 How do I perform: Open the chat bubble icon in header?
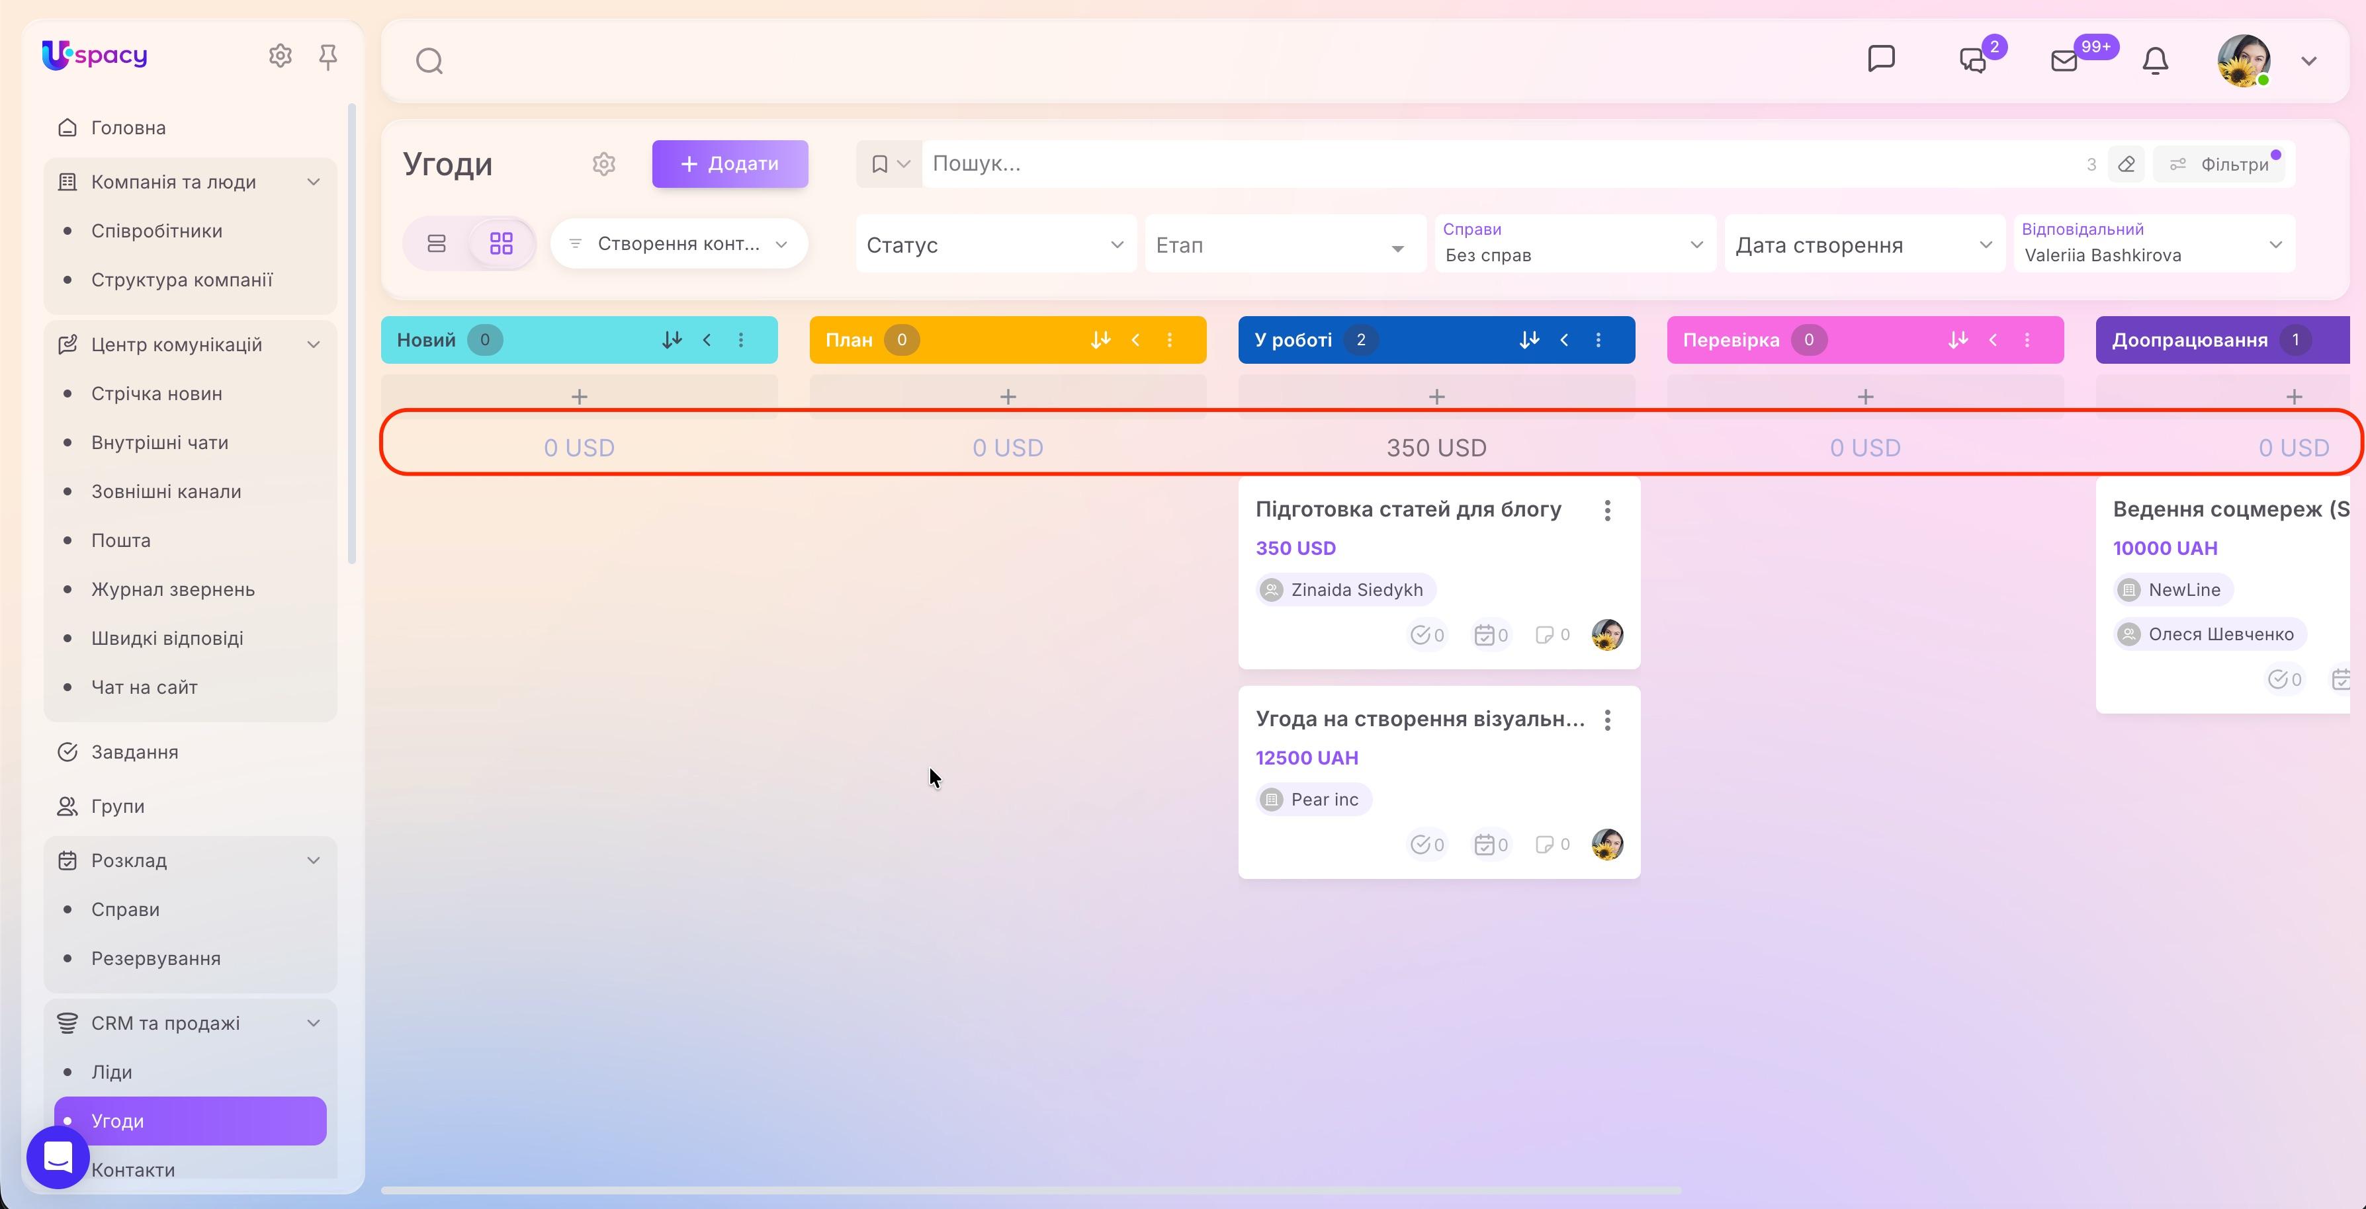tap(1881, 59)
